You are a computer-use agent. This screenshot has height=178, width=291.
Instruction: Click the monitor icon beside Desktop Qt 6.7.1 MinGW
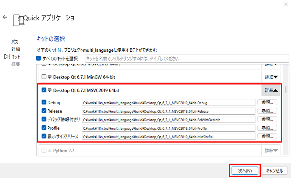50,77
